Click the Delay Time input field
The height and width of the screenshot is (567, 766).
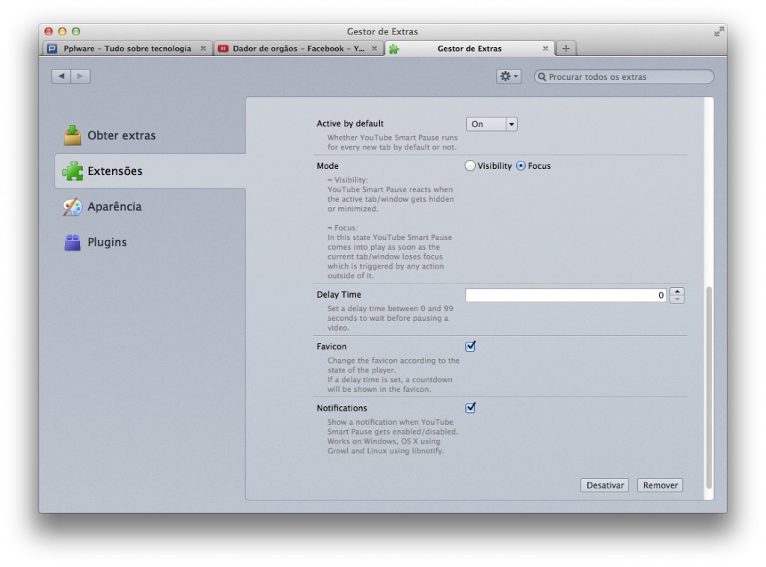pyautogui.click(x=566, y=295)
